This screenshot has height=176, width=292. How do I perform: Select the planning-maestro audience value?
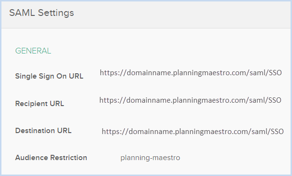tap(150, 158)
